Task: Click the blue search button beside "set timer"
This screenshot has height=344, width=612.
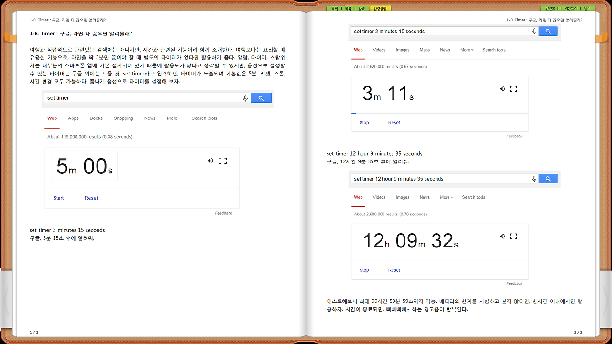Action: 261,98
